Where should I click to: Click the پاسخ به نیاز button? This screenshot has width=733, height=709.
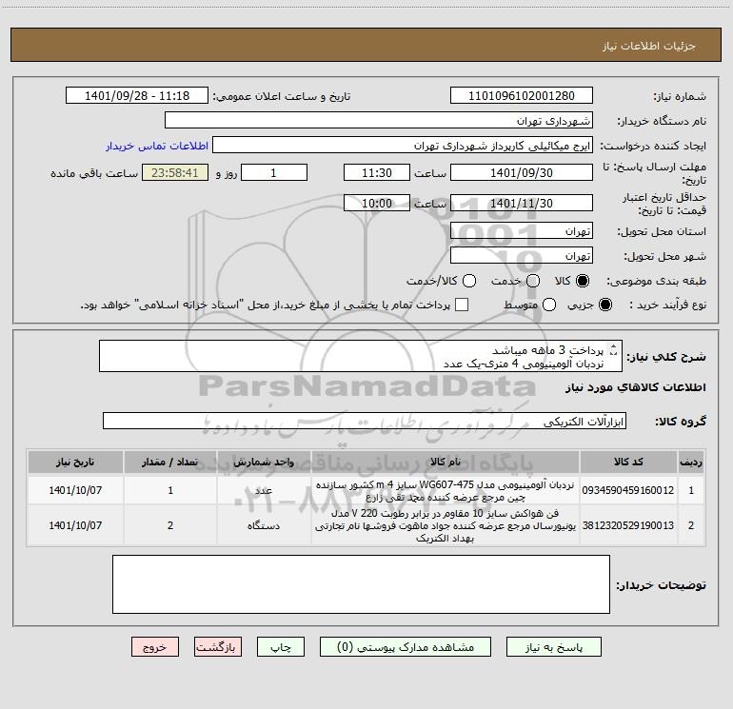tap(553, 647)
